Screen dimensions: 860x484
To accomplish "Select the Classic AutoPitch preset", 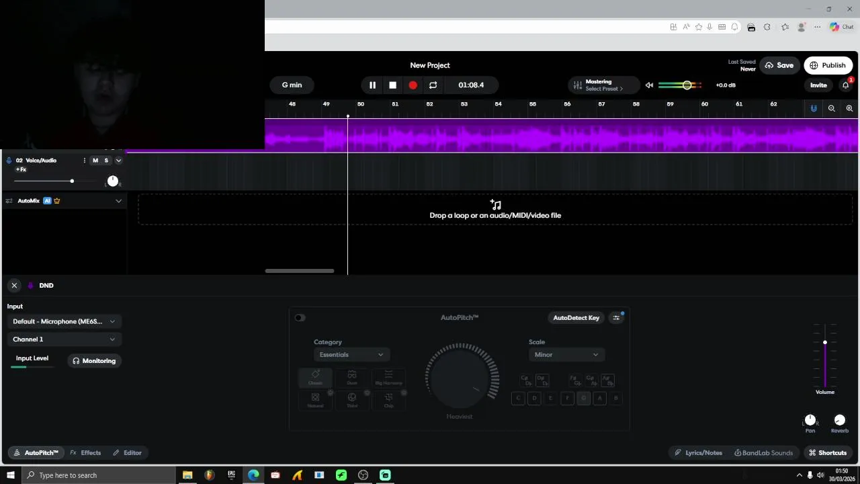I will click(315, 378).
